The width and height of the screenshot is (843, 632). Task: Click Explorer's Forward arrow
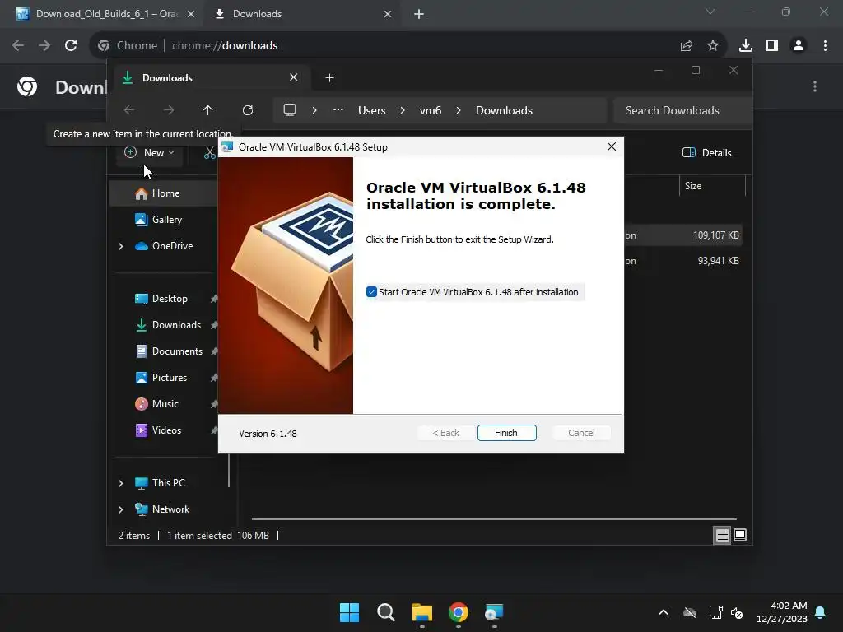(x=169, y=110)
